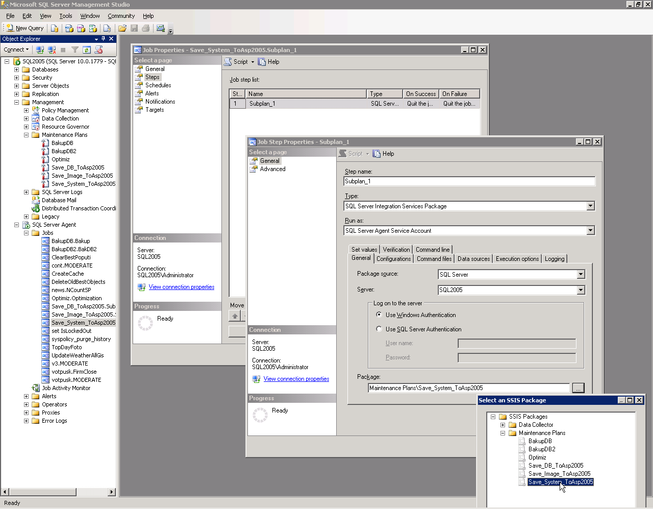Open a new Analysis Services MDX query

(69, 28)
